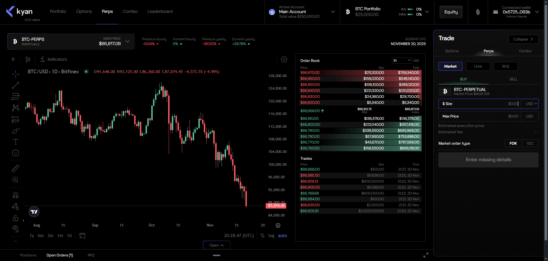Click the kyan logo
The width and height of the screenshot is (548, 261).
(x=19, y=12)
